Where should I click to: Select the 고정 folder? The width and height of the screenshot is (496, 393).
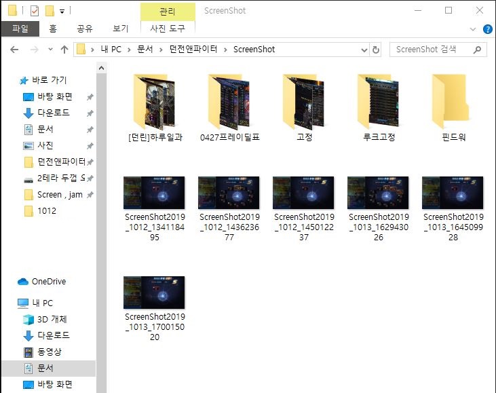(x=304, y=108)
